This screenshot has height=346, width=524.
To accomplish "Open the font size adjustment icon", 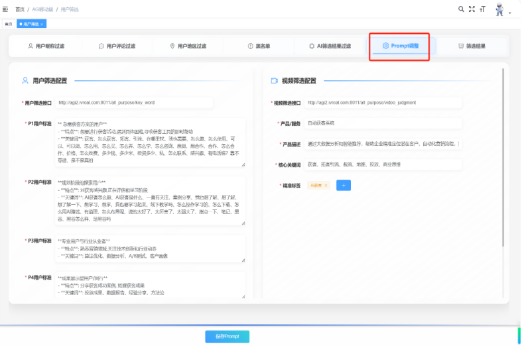I will [482, 9].
